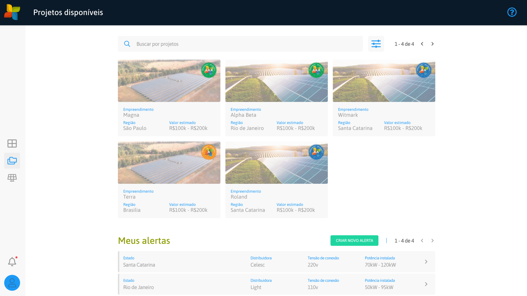Click the search magnifier icon
This screenshot has height=296, width=527.
click(127, 44)
